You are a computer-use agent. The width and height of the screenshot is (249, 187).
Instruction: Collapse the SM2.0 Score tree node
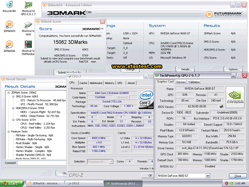click(13, 96)
